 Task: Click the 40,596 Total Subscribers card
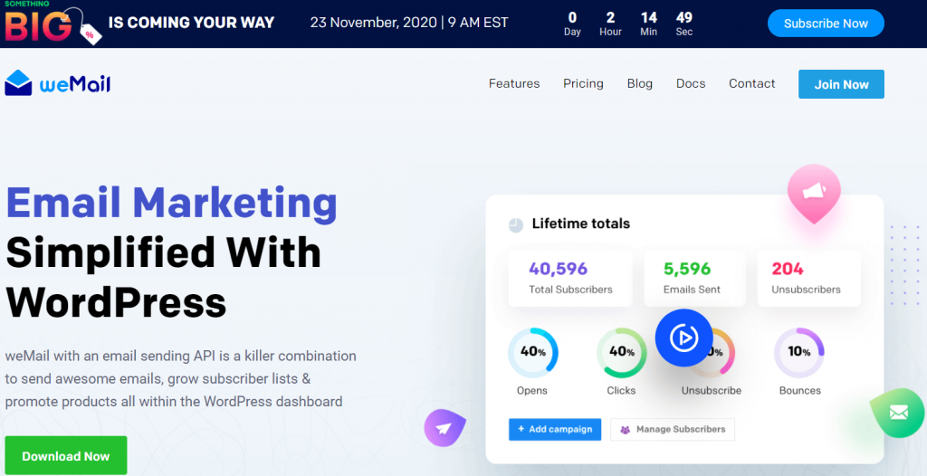point(570,278)
